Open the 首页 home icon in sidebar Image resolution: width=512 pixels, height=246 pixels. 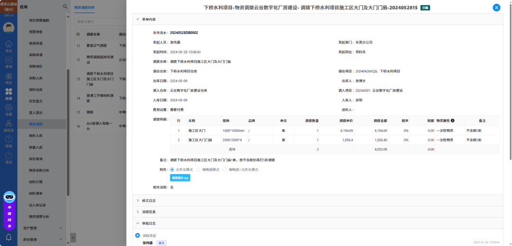coord(9,45)
